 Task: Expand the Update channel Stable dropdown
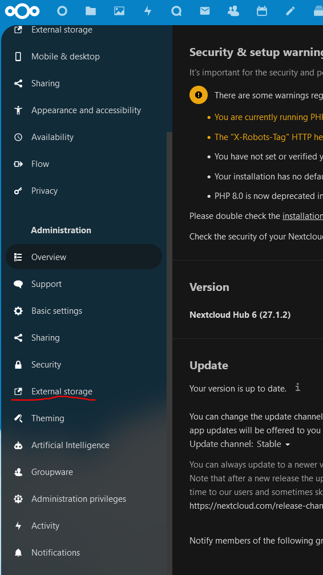(273, 444)
